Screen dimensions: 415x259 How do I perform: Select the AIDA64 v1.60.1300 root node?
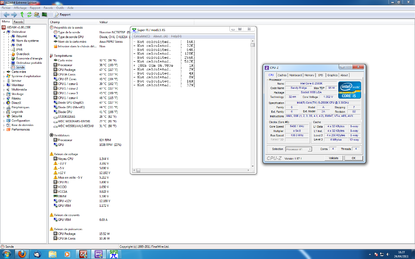(x=19, y=27)
